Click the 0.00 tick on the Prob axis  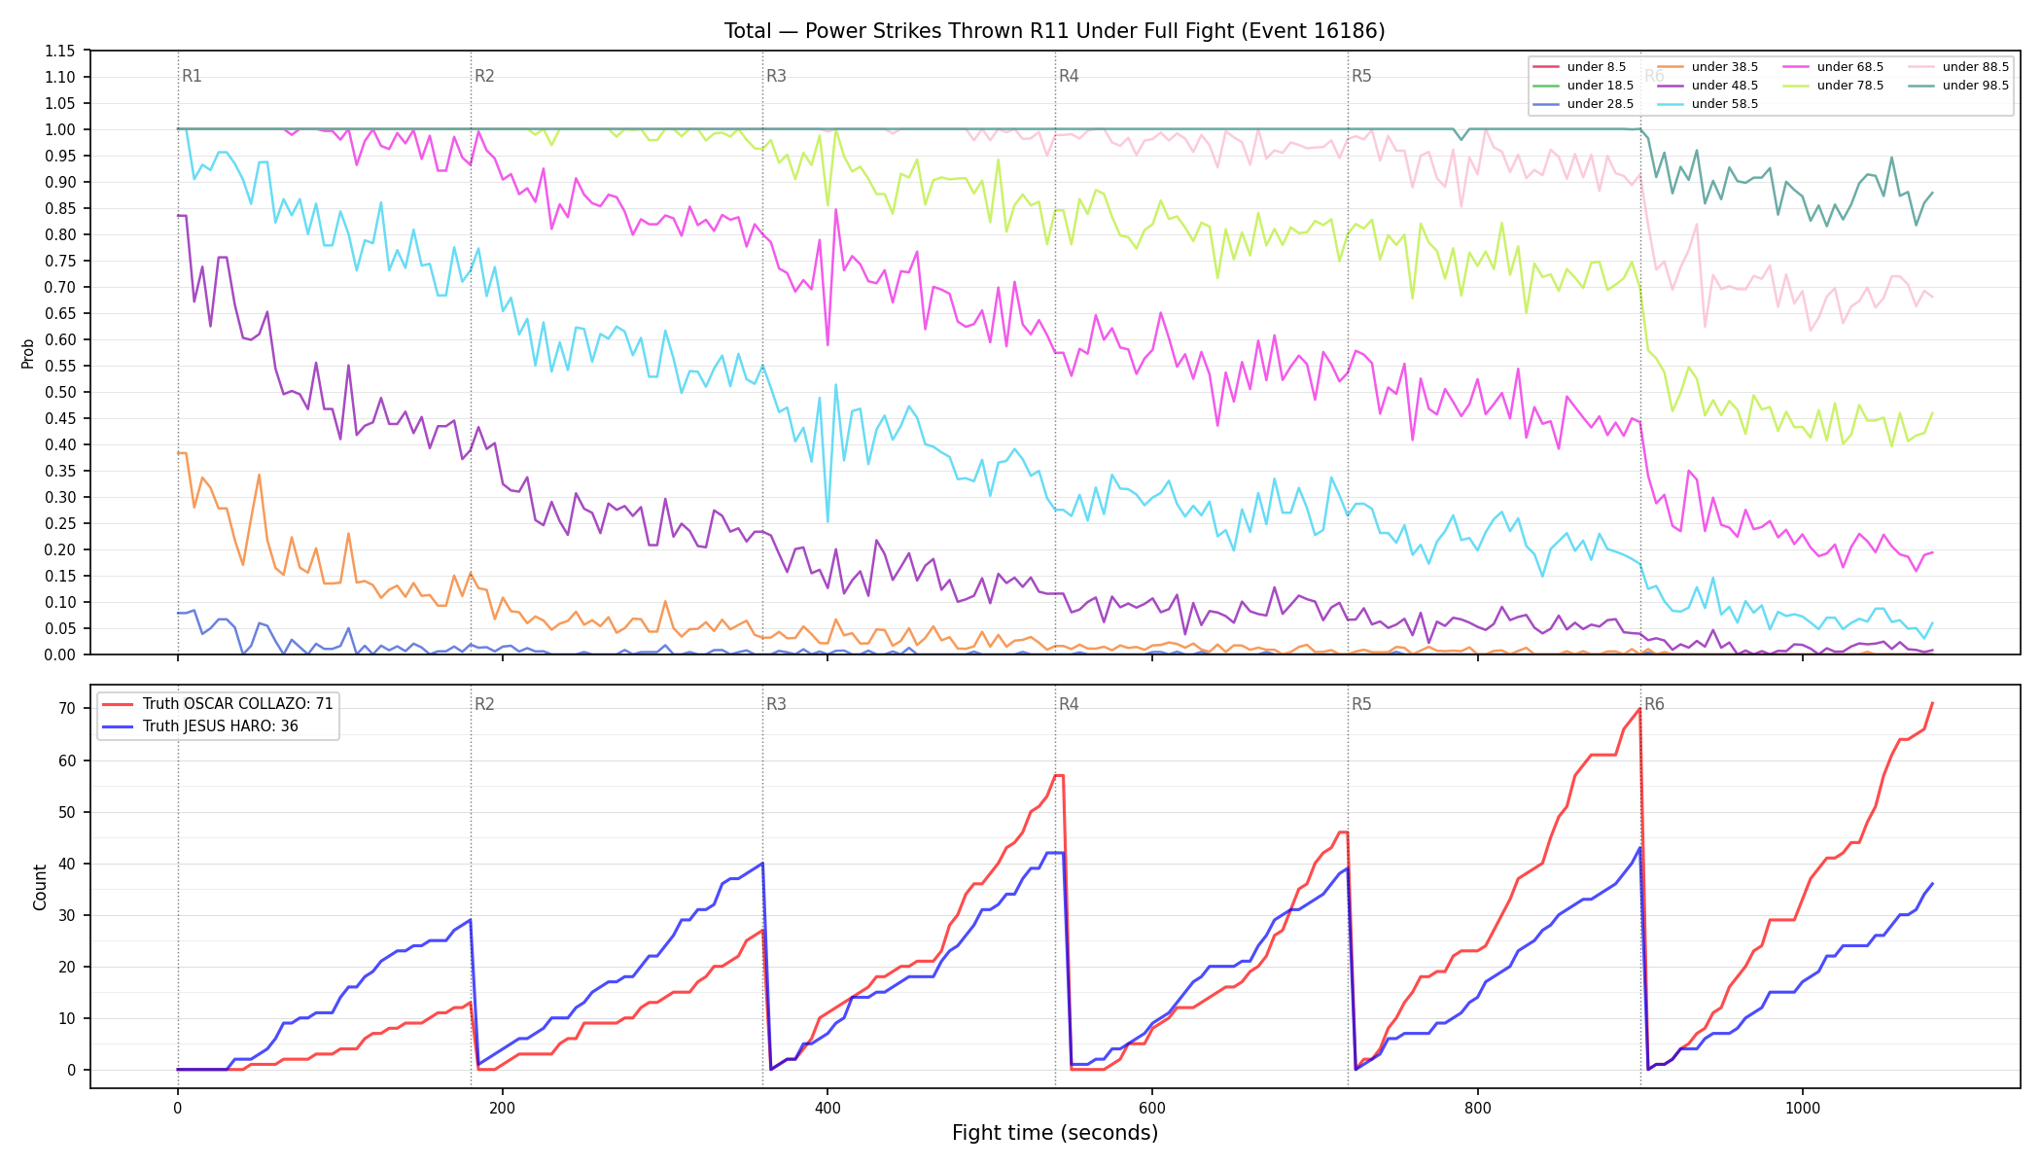point(59,655)
